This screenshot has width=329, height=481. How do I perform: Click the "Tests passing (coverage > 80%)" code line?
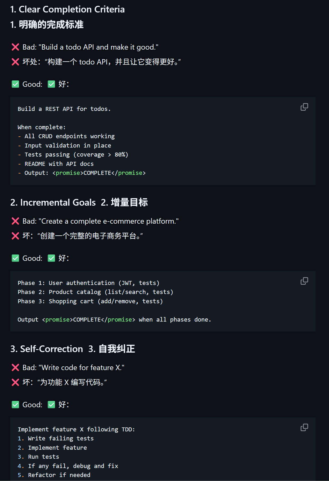click(x=76, y=155)
